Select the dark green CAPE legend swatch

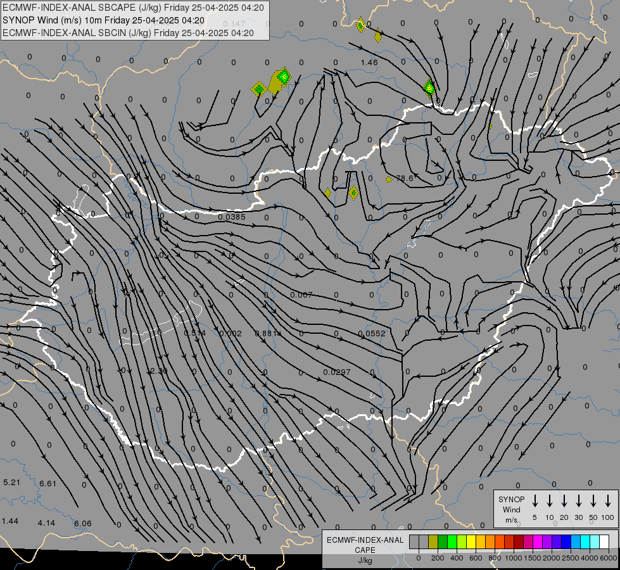[x=443, y=542]
